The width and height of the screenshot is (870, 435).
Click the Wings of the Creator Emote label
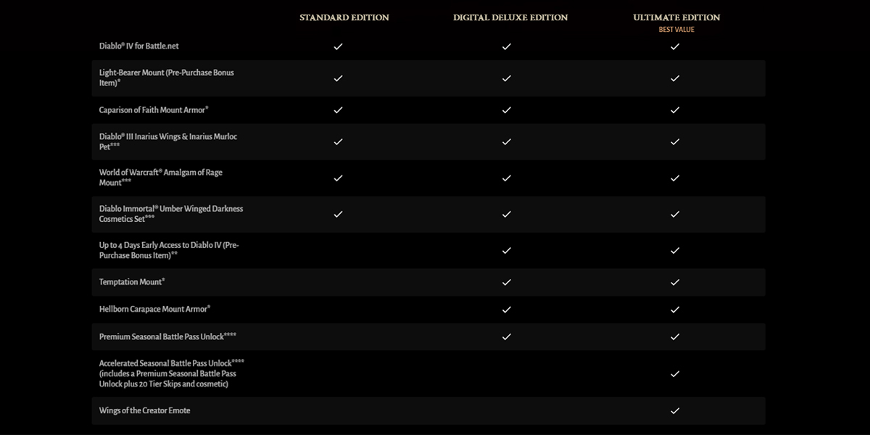tap(145, 410)
